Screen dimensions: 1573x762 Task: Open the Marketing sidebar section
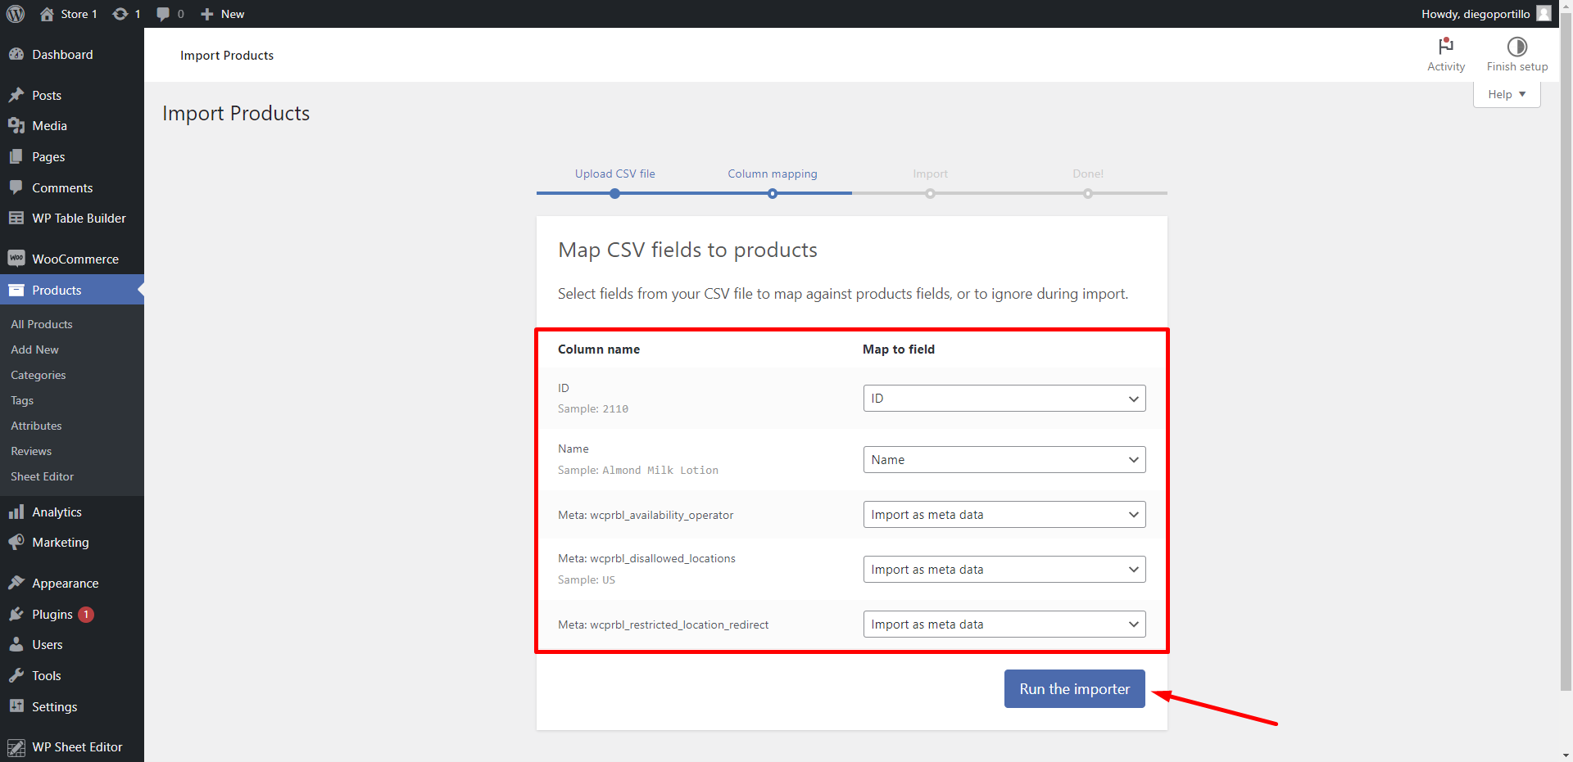pyautogui.click(x=60, y=542)
